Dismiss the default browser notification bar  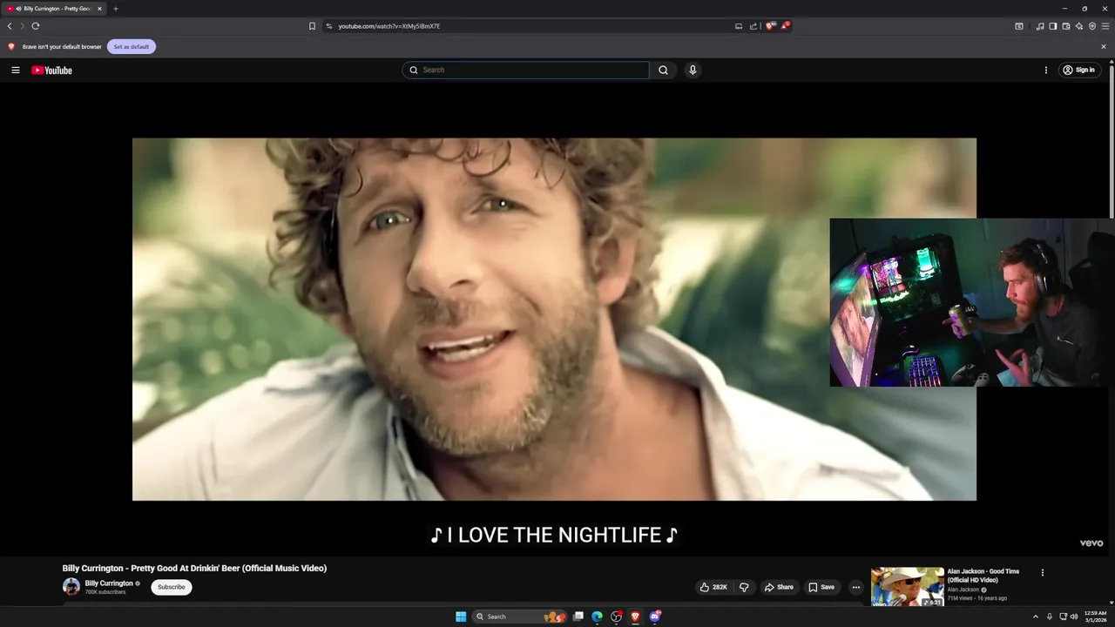click(1104, 47)
